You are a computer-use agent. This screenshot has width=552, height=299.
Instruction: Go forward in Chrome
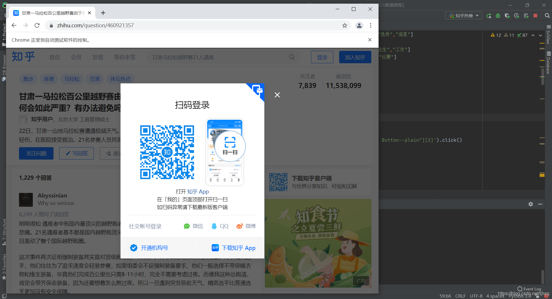coord(25,25)
